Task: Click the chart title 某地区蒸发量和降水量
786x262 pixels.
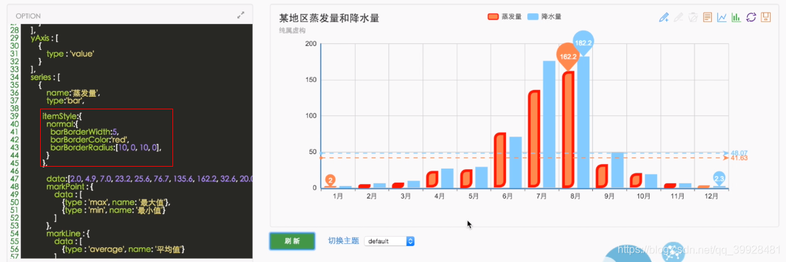Action: 329,19
